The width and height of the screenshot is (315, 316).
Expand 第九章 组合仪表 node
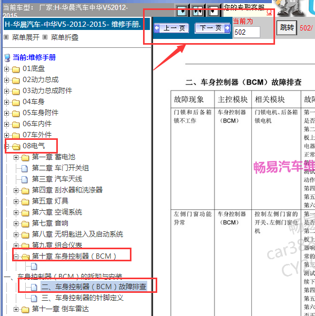[x=16, y=246]
